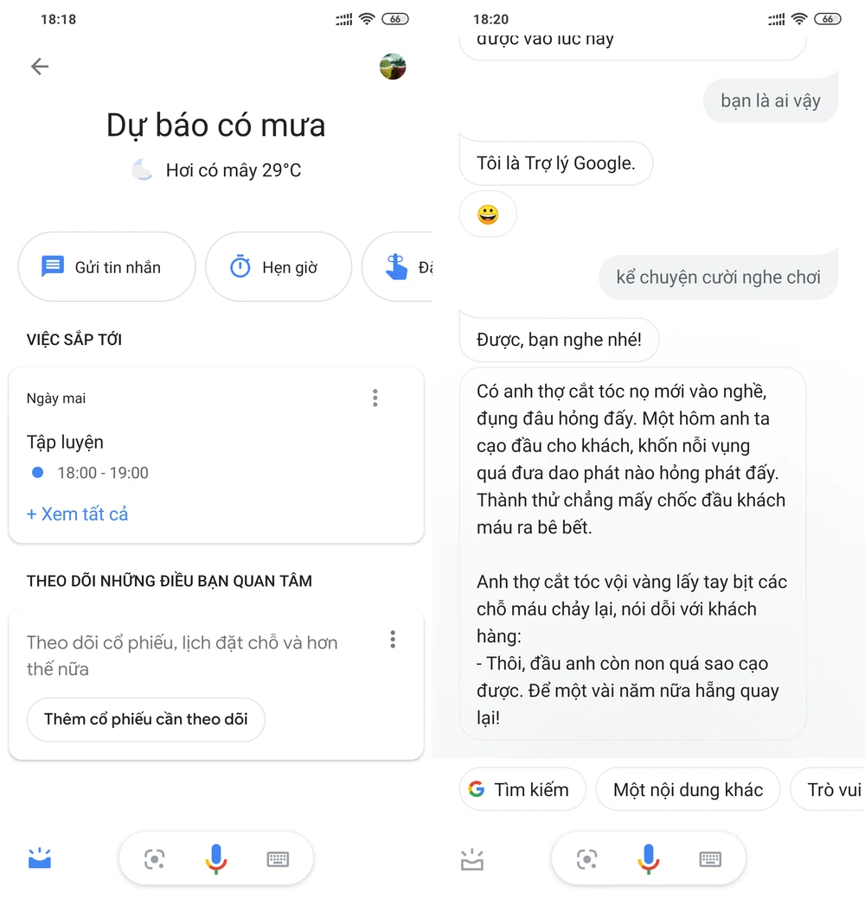This screenshot has width=865, height=899.
Task: Expand the list with + Xem tất cả
Action: click(x=78, y=513)
